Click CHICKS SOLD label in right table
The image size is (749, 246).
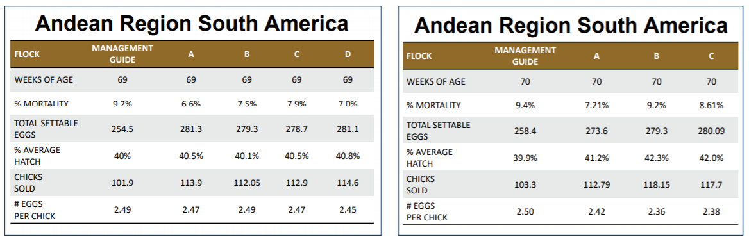[421, 184]
